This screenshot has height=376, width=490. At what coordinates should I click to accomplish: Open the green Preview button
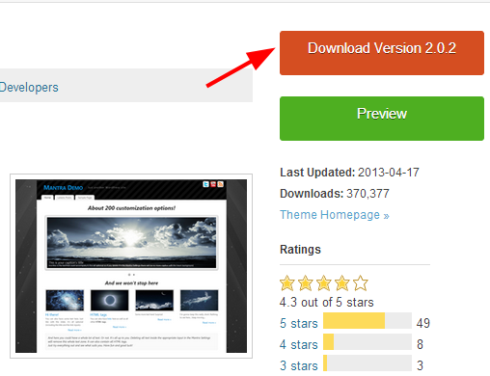(382, 119)
